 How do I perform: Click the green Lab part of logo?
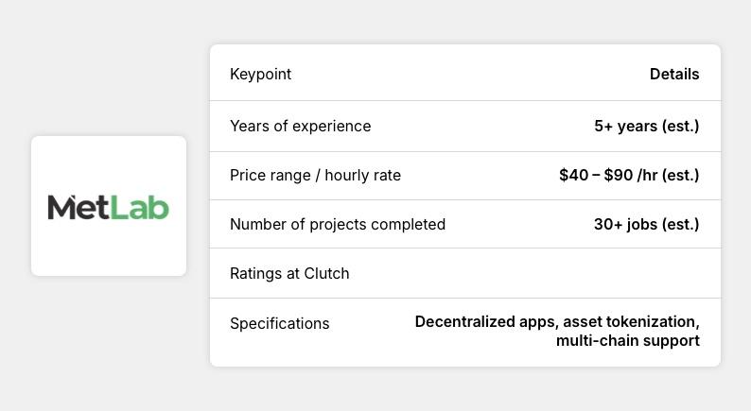(140, 208)
